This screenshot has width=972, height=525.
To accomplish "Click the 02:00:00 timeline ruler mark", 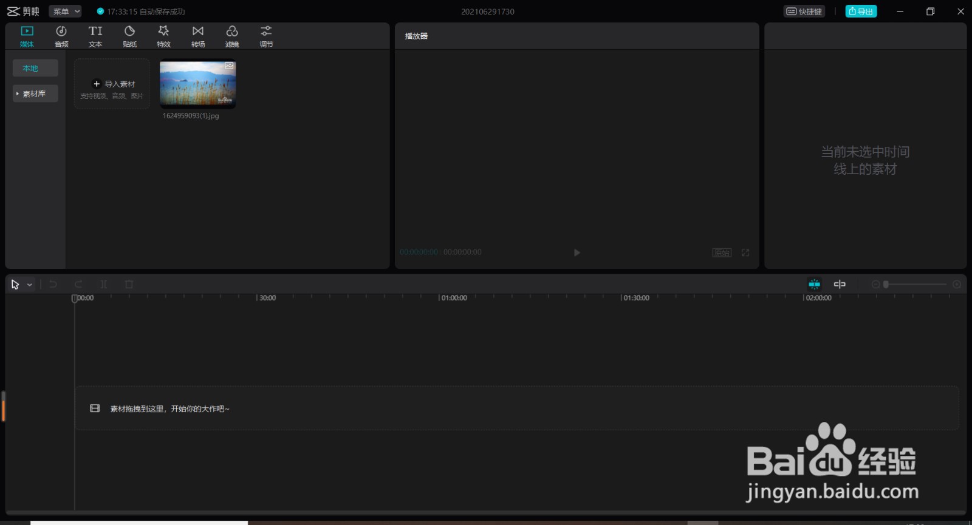I will (x=818, y=298).
